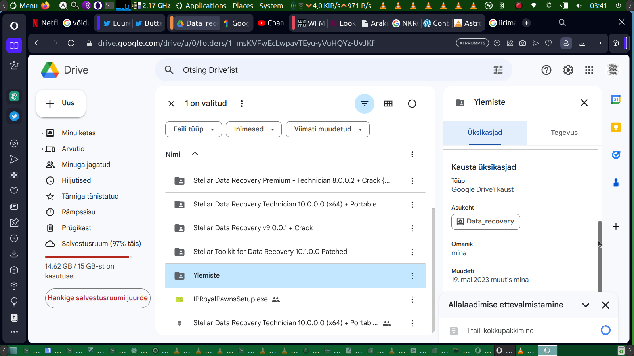Open Salvestusruum storage details
The height and width of the screenshot is (356, 634).
pos(101,244)
